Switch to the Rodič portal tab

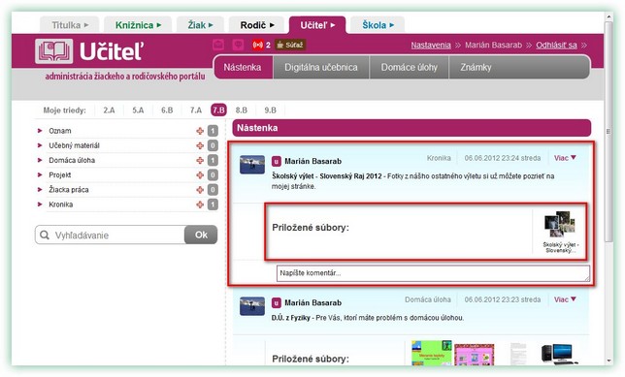point(256,25)
